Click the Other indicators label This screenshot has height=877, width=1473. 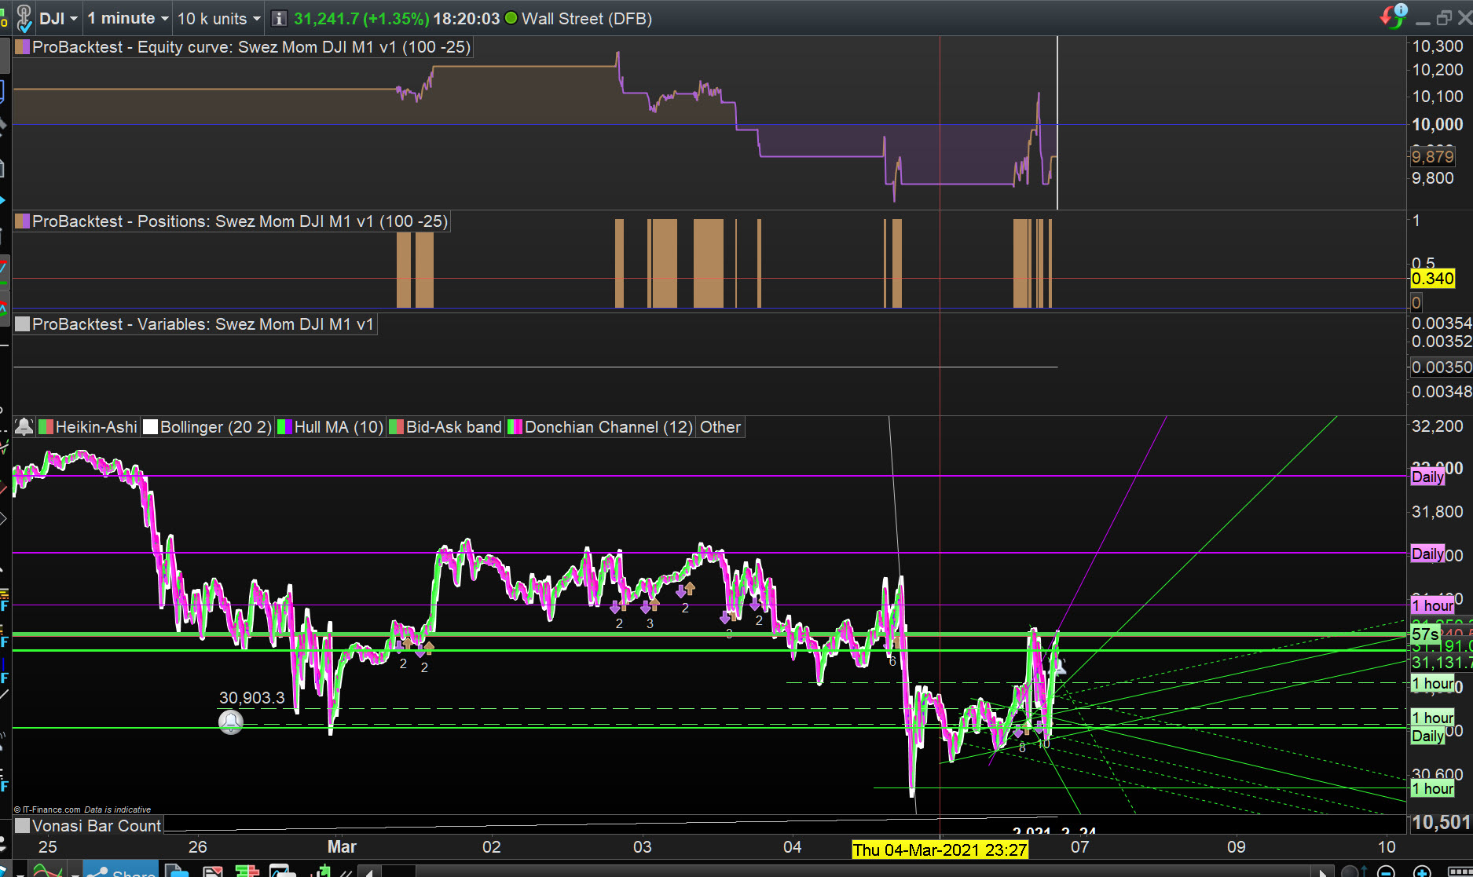tap(720, 427)
